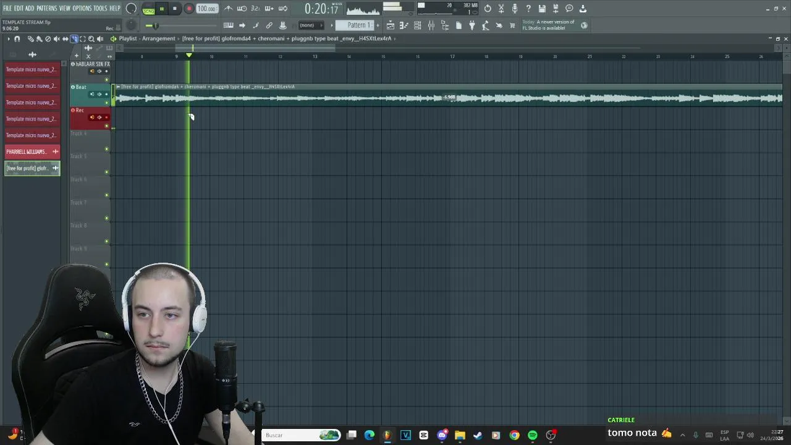This screenshot has width=791, height=445.
Task: Open the EDIT menu
Action: point(19,8)
